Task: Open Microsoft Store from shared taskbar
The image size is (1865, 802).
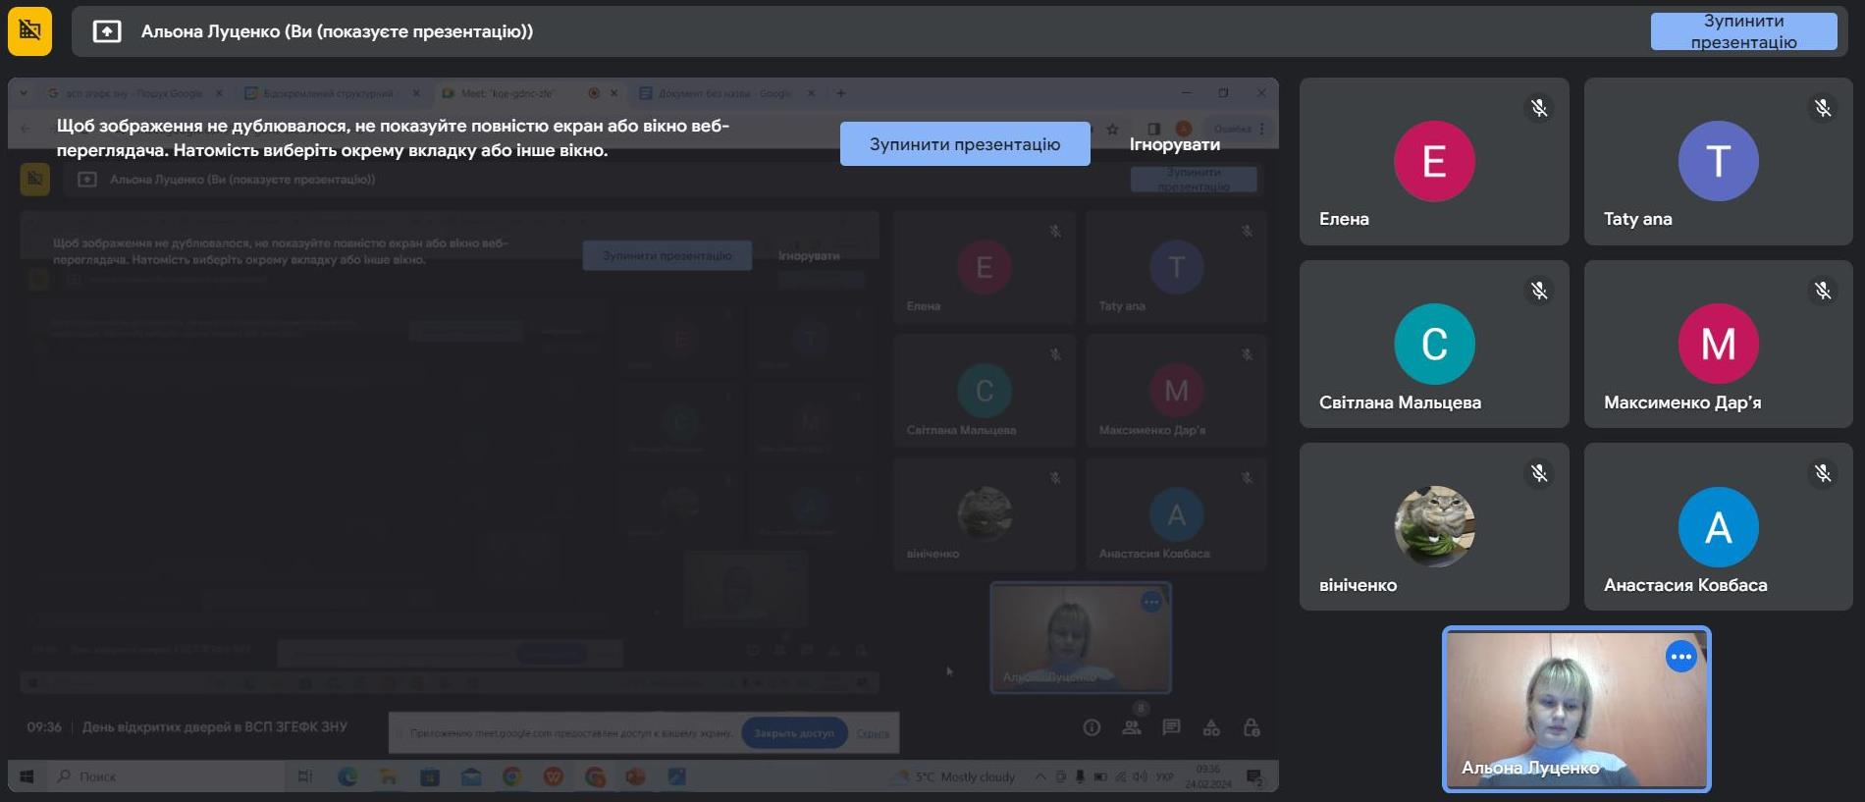Action: point(430,776)
